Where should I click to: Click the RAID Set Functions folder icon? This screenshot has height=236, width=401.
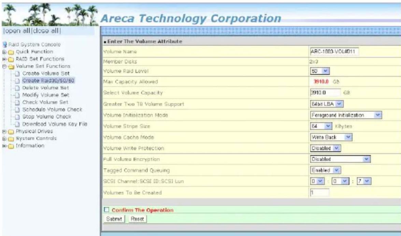pos(11,60)
